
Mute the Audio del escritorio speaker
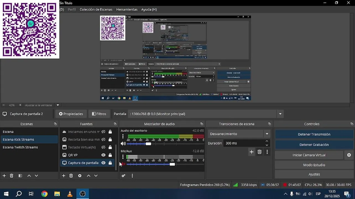coord(123,144)
